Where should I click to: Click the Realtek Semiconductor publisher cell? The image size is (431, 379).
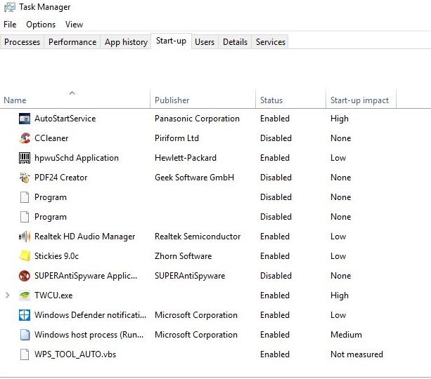tap(198, 237)
